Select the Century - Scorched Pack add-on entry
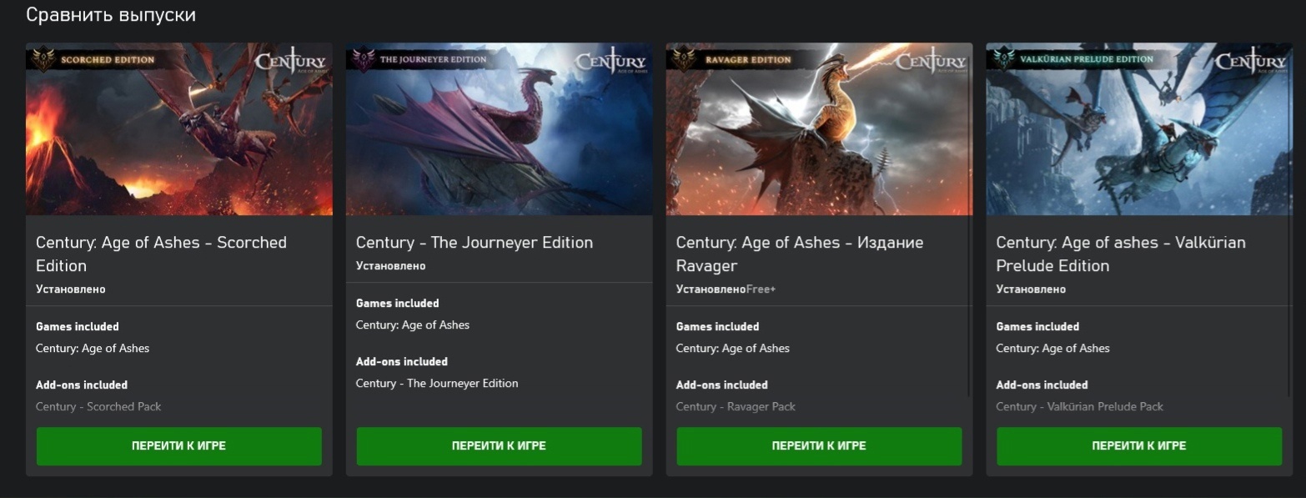The image size is (1306, 498). pyautogui.click(x=98, y=407)
